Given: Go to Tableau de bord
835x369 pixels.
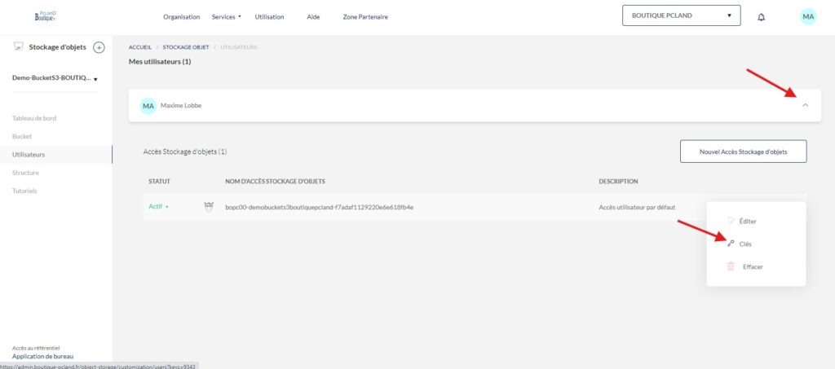Looking at the screenshot, I should [x=34, y=118].
